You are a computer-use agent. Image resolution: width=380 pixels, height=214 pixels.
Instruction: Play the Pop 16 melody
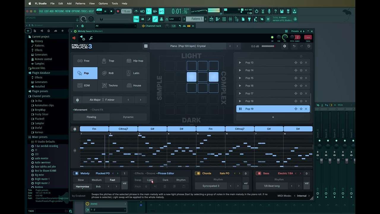[x=240, y=86]
